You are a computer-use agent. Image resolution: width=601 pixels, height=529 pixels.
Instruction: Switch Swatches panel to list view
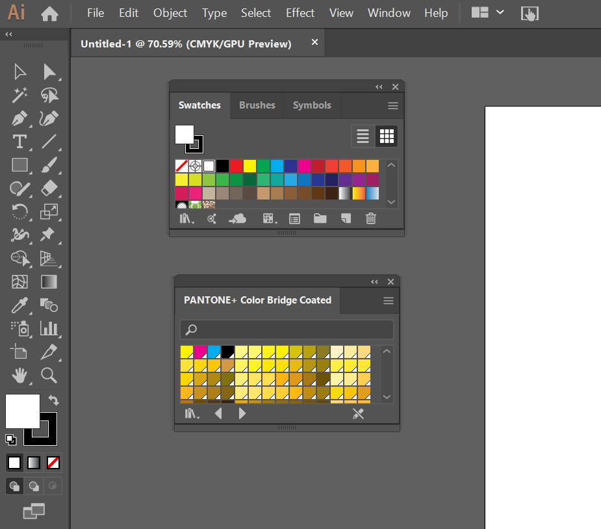pos(363,136)
